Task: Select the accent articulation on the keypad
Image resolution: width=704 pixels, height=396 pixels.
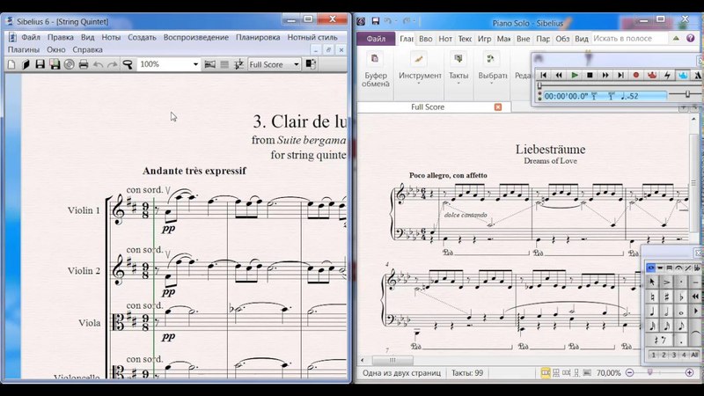Action: tap(667, 282)
